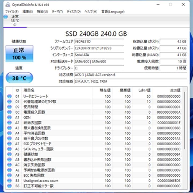Click the status orb for row 05 代替処理済のセクタ数
This screenshot has height=193, width=193.
[9, 102]
